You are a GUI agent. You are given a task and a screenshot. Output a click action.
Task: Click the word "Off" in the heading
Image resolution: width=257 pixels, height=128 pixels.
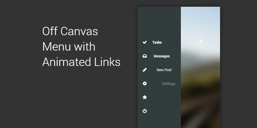click(x=50, y=32)
